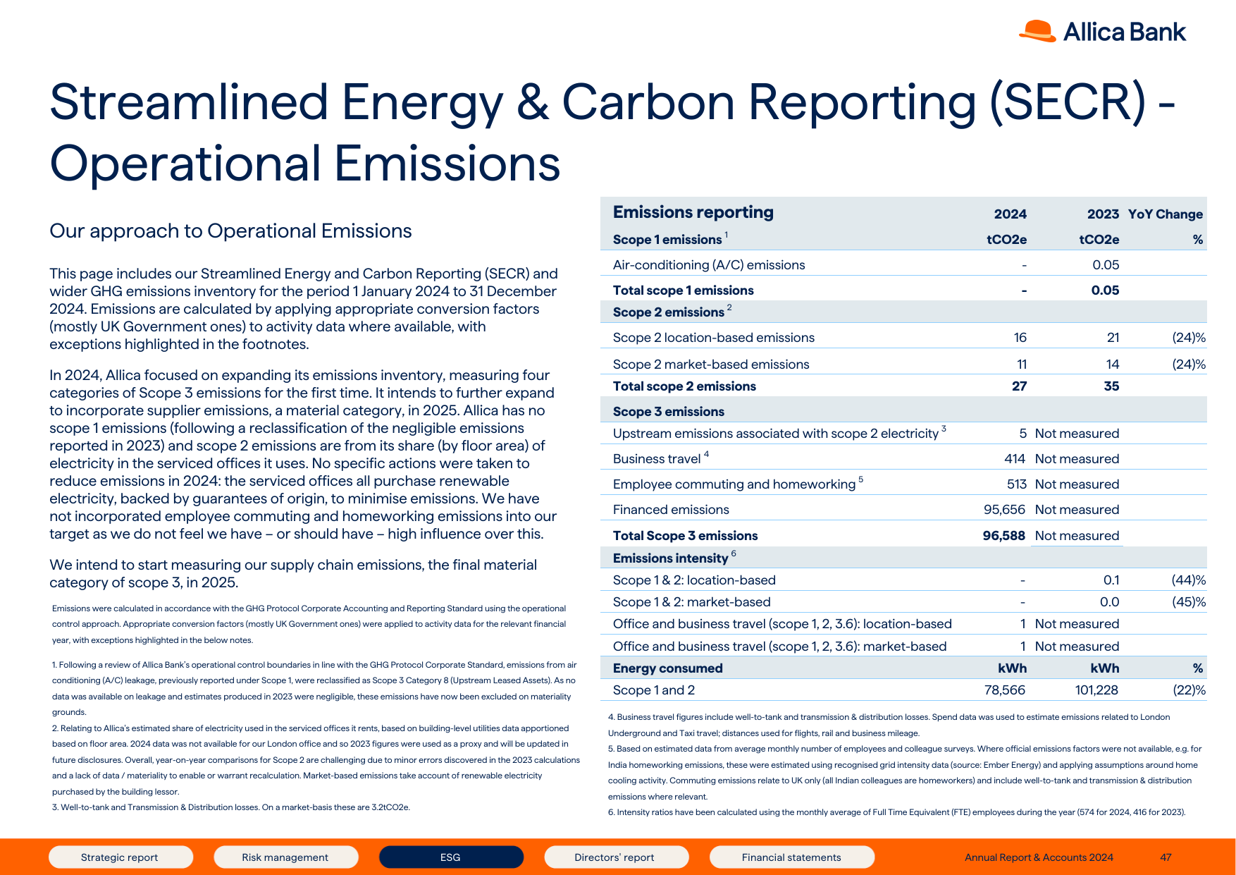This screenshot has height=875, width=1236.
Task: Select the (45)% YoY change value
Action: click(x=1188, y=602)
